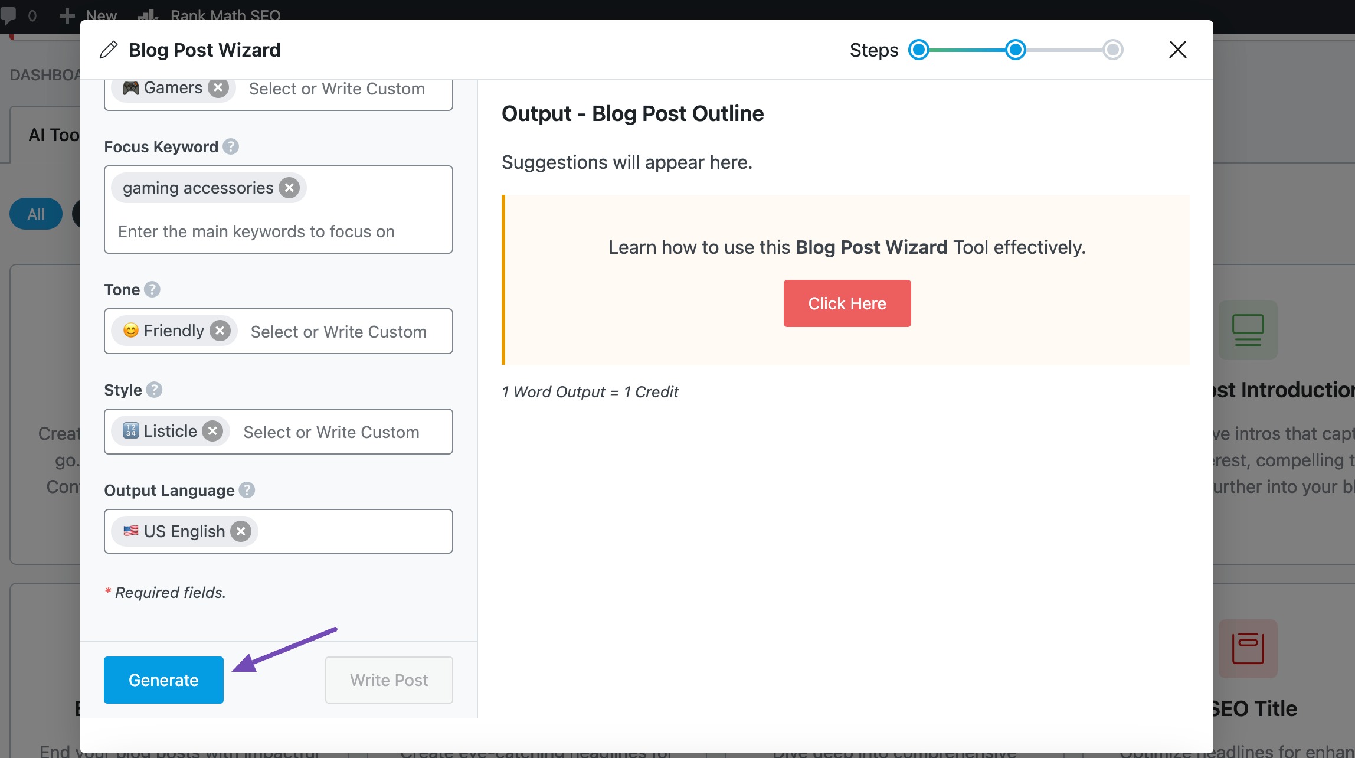Open help tooltip for Tone

pos(152,289)
